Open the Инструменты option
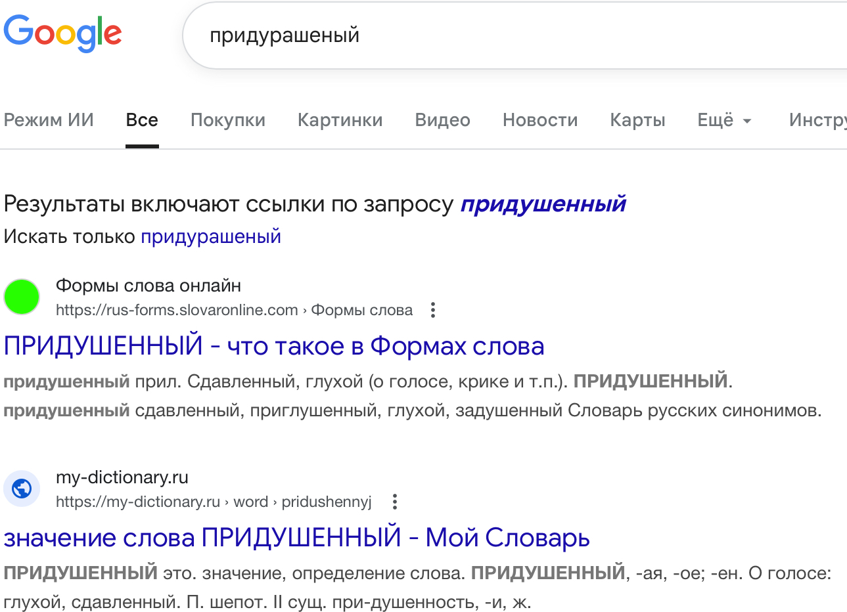Viewport: 847px width, 612px height. [x=817, y=120]
